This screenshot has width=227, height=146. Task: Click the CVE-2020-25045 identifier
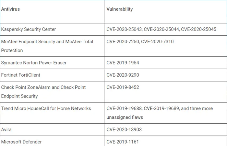coord(198,29)
